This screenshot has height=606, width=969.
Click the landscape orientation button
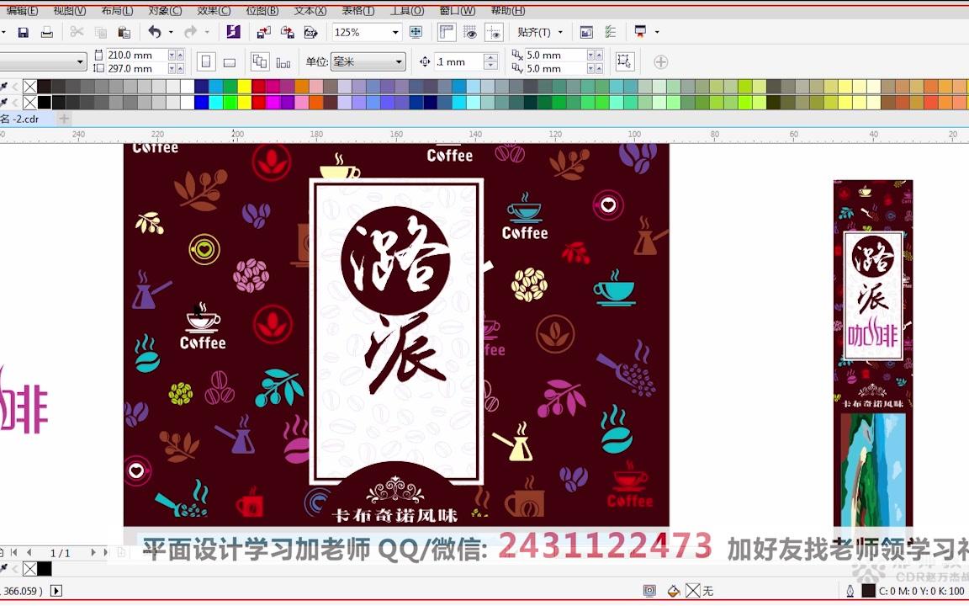[x=228, y=61]
